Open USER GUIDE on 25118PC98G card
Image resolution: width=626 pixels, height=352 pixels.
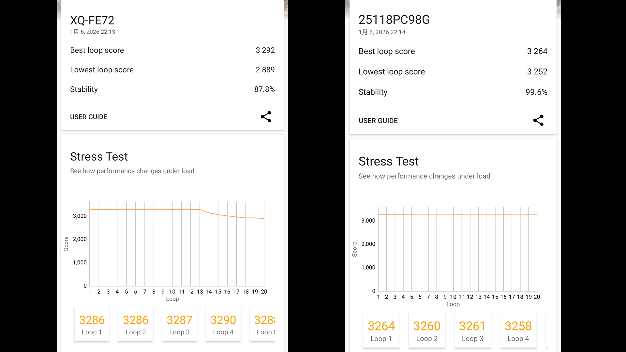(x=378, y=121)
